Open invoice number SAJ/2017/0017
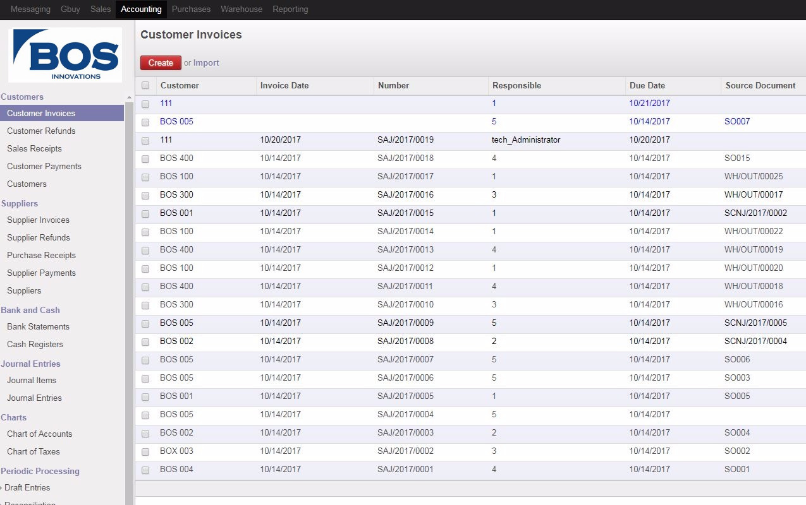Viewport: 806px width, 505px height. tap(405, 176)
